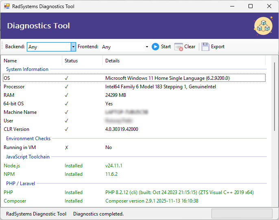Select the Processor row
279x220 pixels.
(134, 87)
